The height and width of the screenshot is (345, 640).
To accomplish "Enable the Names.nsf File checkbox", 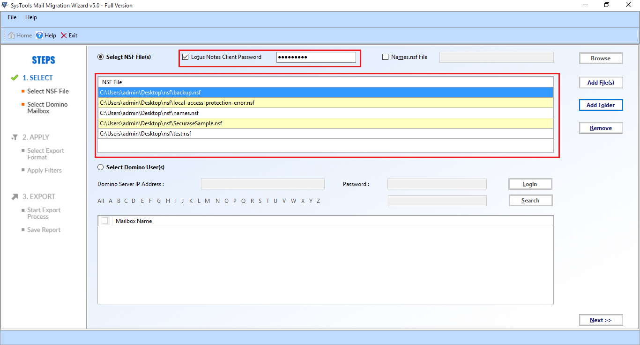I will 386,57.
